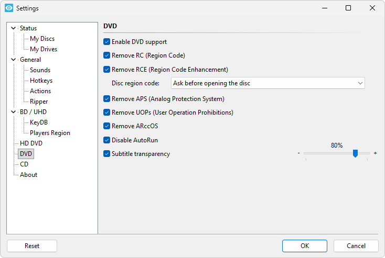
Task: Uncheck Enable DVD support
Action: point(107,42)
